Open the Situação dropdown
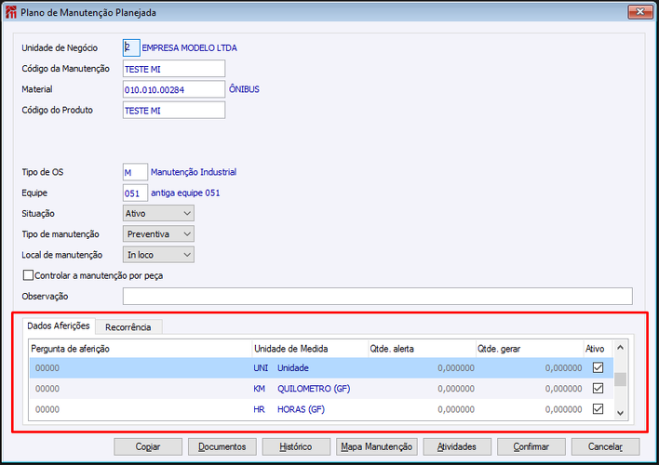Viewport: 659px width, 465px height. coord(158,213)
